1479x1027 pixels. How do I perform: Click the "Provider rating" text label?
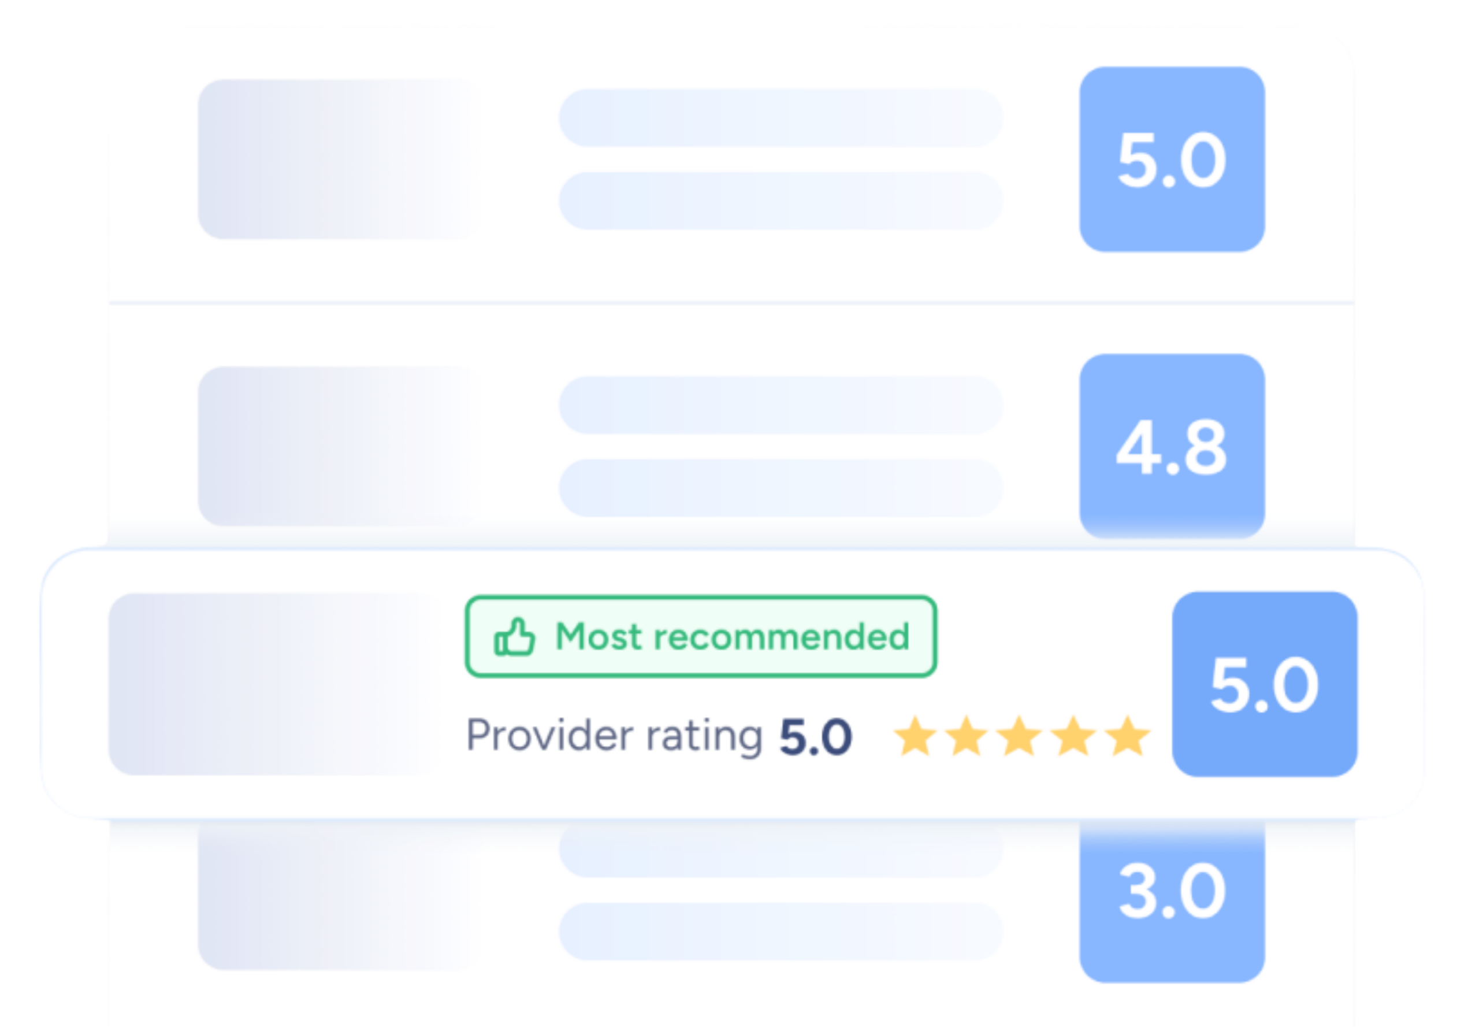pos(614,736)
